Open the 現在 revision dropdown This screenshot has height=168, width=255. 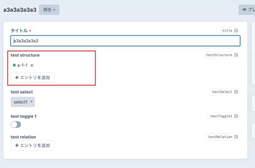[49, 10]
